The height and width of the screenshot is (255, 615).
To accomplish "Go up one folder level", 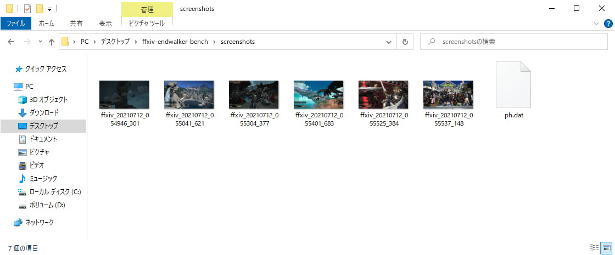I will (x=52, y=42).
